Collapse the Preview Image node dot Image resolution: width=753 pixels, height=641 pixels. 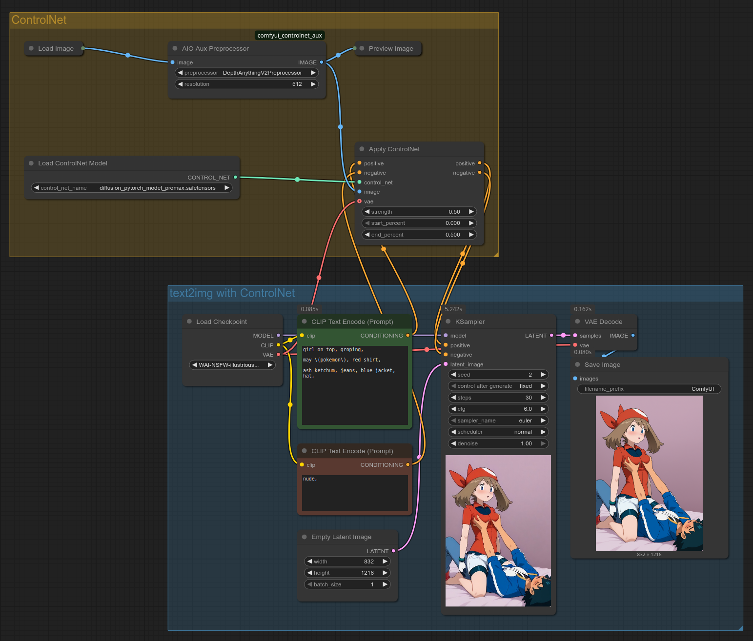coord(362,48)
